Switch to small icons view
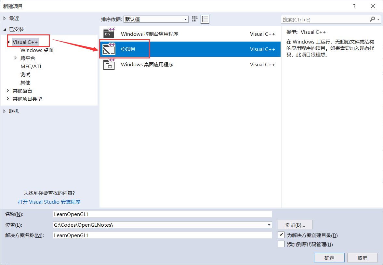Screen dimensions: 383x265 coord(195,19)
